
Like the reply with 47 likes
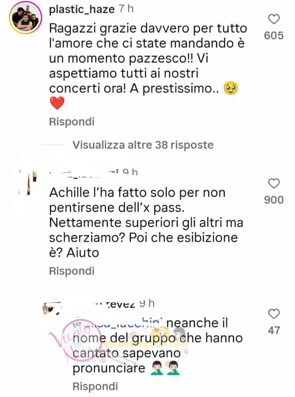pyautogui.click(x=274, y=314)
